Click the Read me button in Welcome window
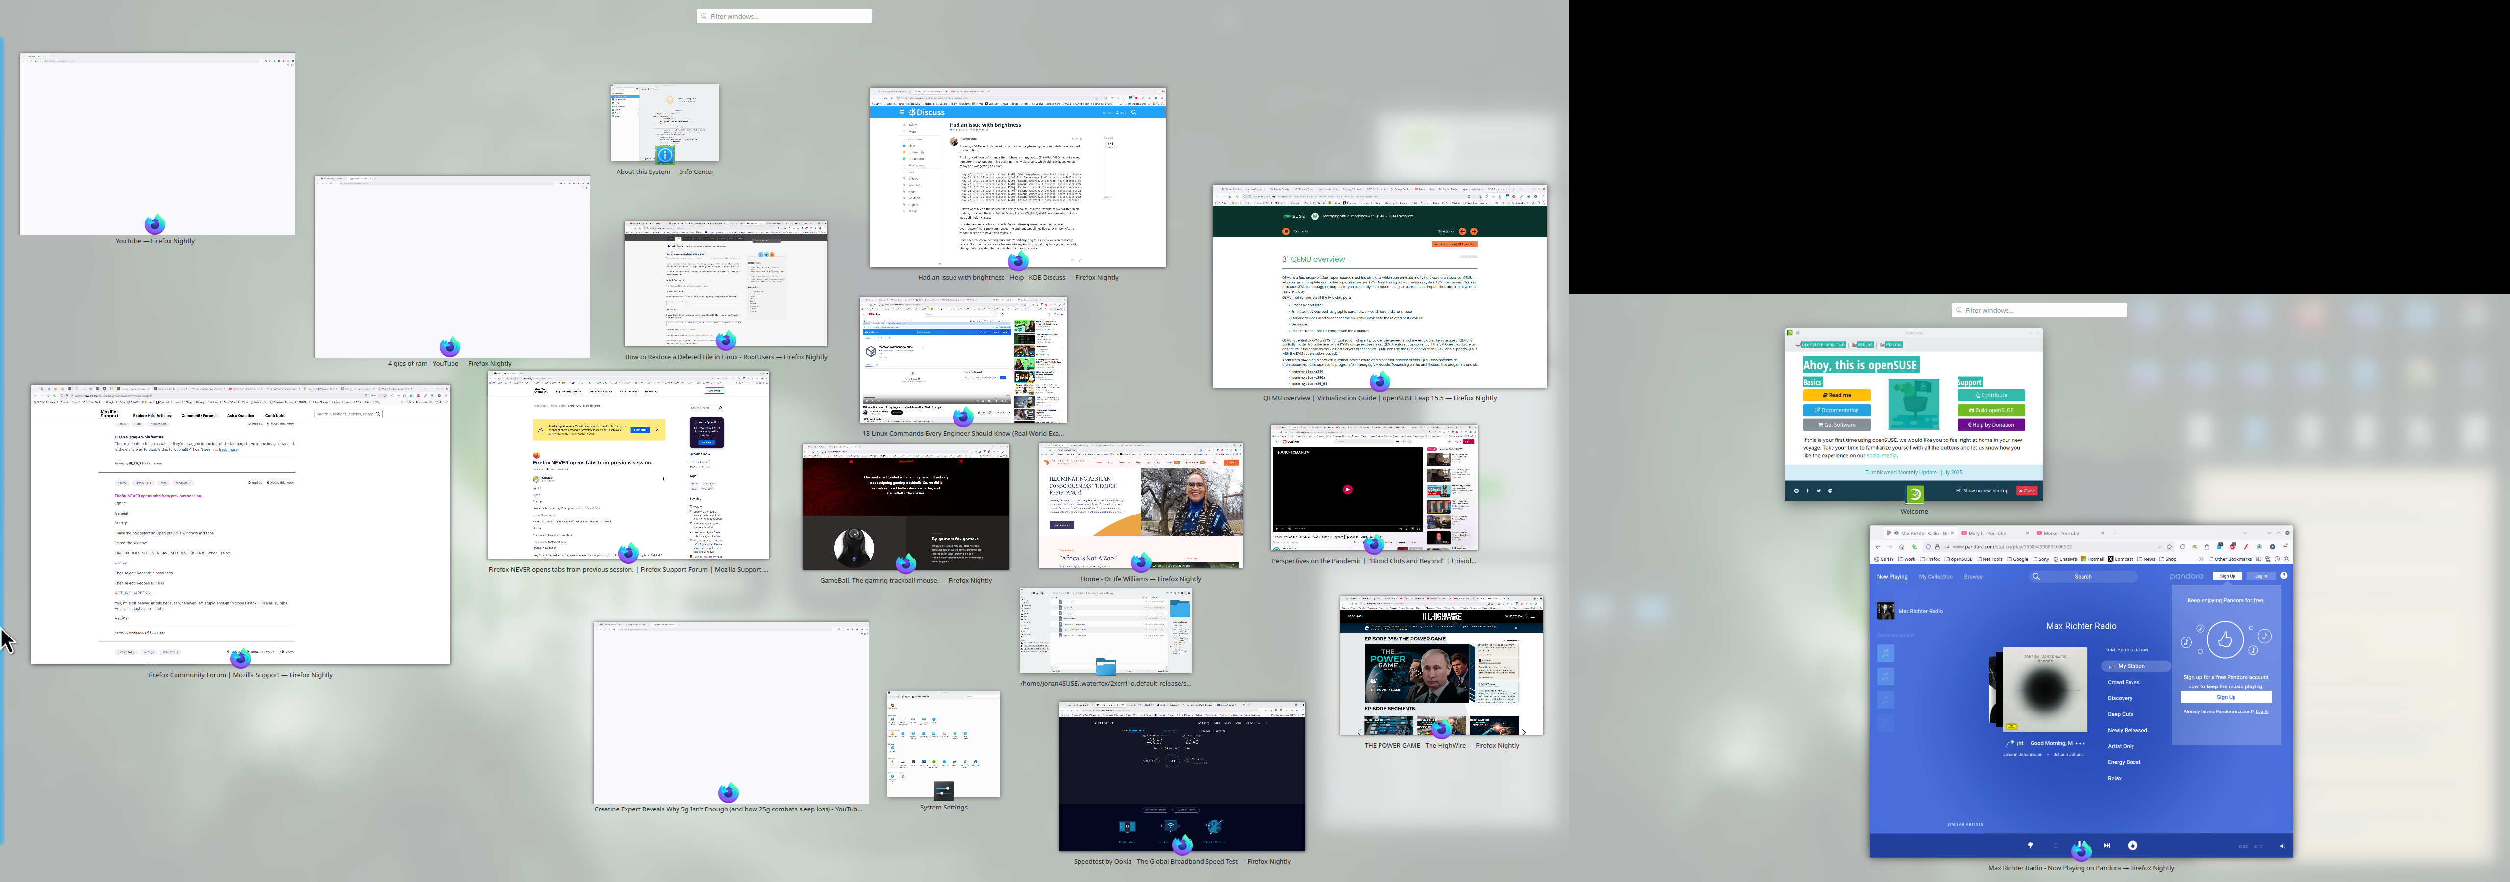The height and width of the screenshot is (882, 2510). (x=1837, y=395)
